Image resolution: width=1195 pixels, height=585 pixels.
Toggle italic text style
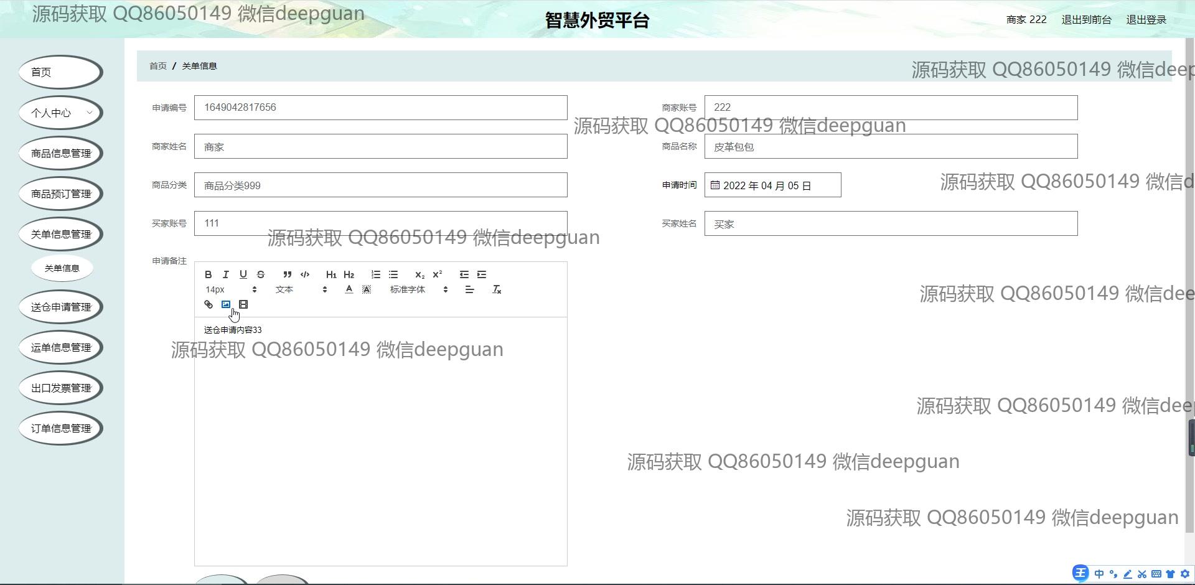pos(226,274)
